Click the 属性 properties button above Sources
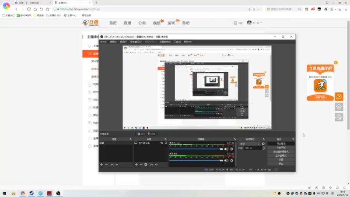Viewport: 350px width, 197px height. 141,134
